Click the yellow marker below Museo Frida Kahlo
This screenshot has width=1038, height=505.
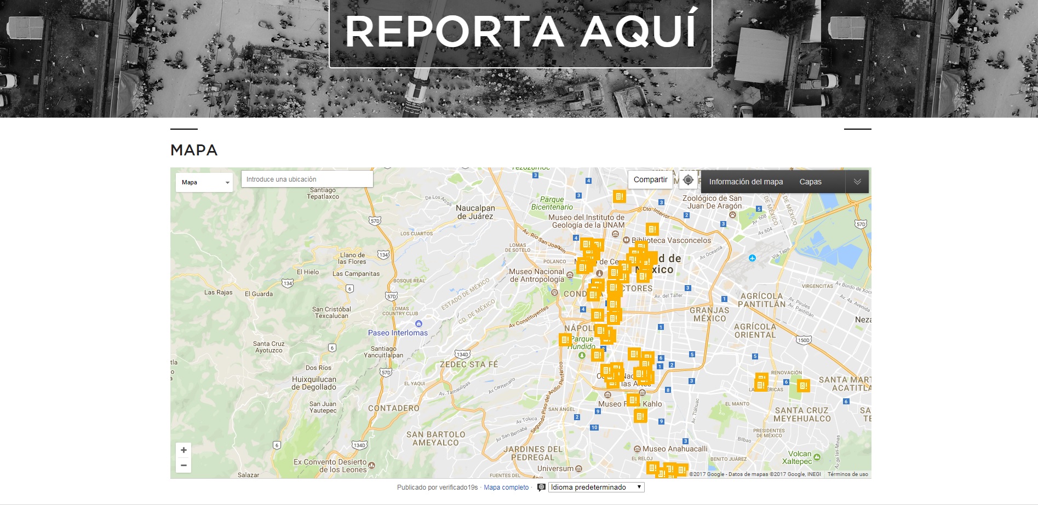[640, 416]
